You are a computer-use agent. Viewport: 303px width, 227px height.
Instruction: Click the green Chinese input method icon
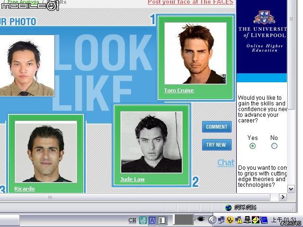pos(143,220)
